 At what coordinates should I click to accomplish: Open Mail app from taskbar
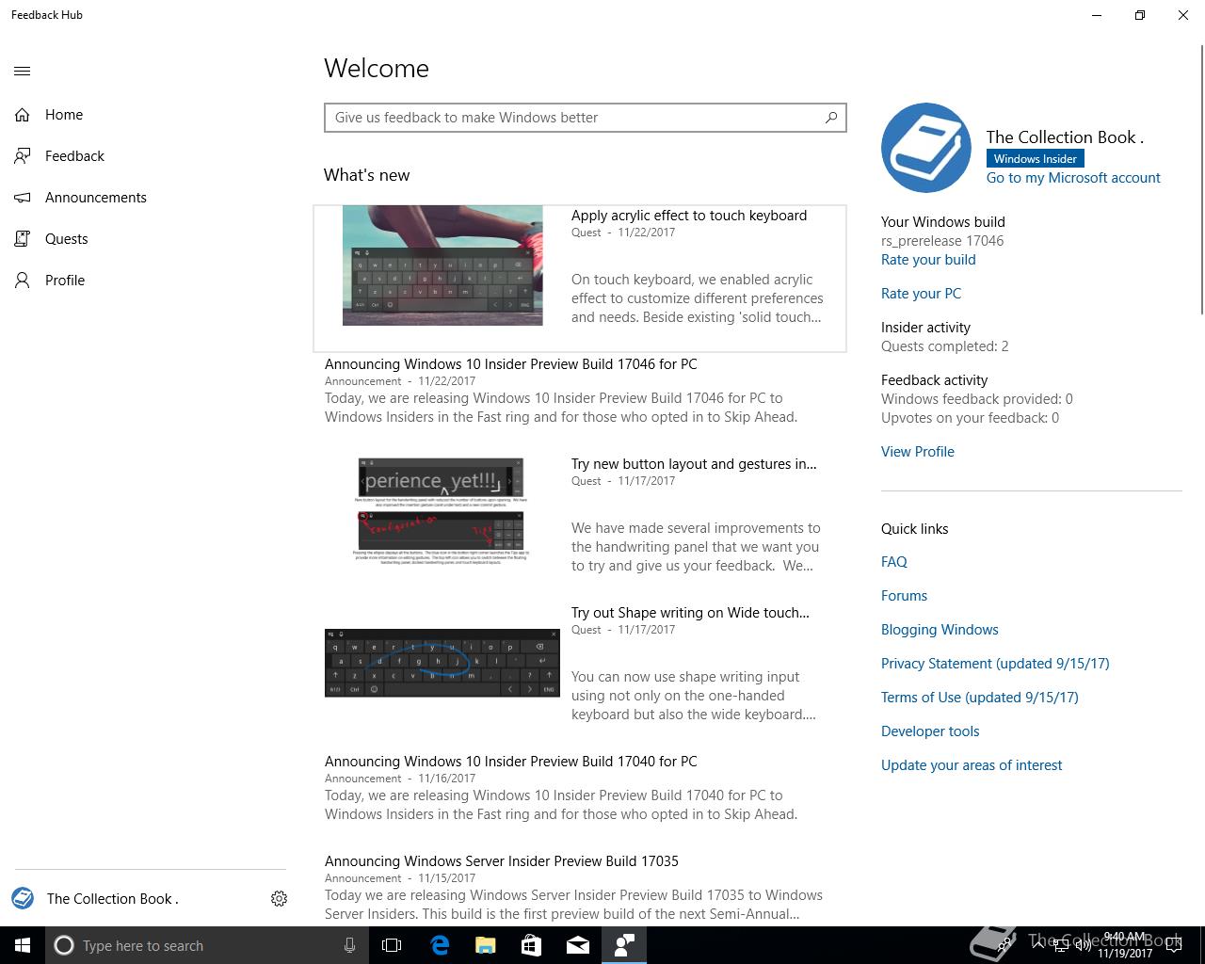578,945
